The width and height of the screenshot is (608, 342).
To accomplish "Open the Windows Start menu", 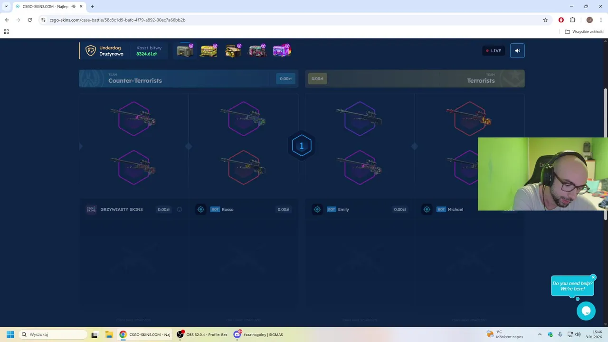I will [x=10, y=334].
